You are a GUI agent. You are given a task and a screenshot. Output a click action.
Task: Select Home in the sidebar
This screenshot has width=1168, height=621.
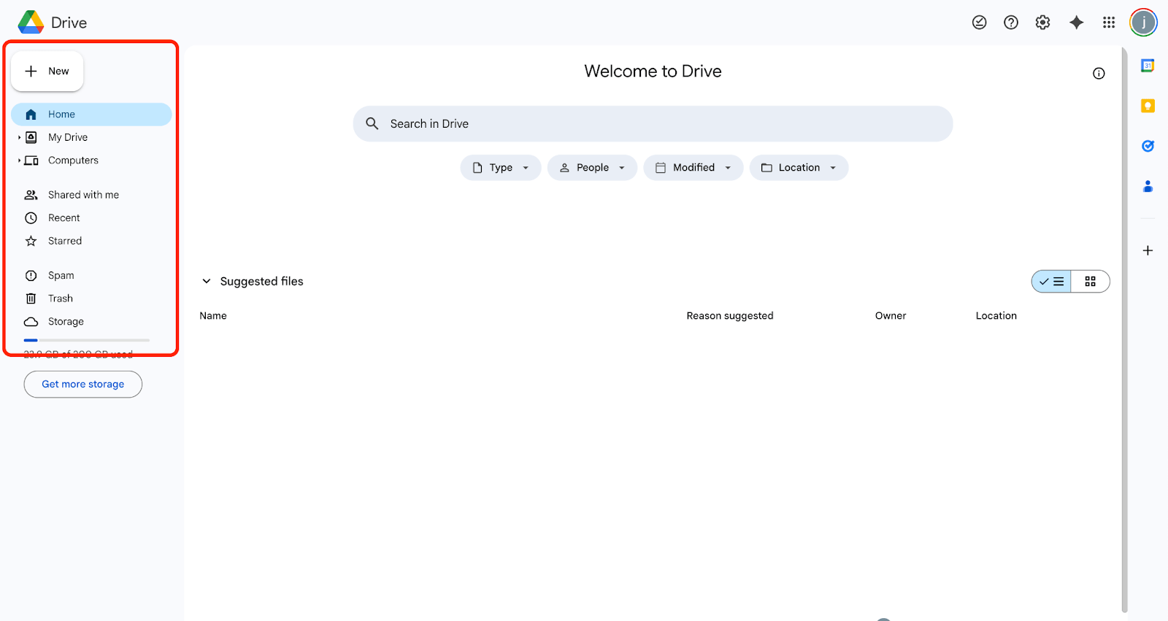(x=91, y=114)
